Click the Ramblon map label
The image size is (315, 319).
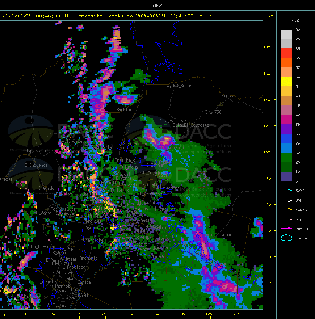(124, 109)
